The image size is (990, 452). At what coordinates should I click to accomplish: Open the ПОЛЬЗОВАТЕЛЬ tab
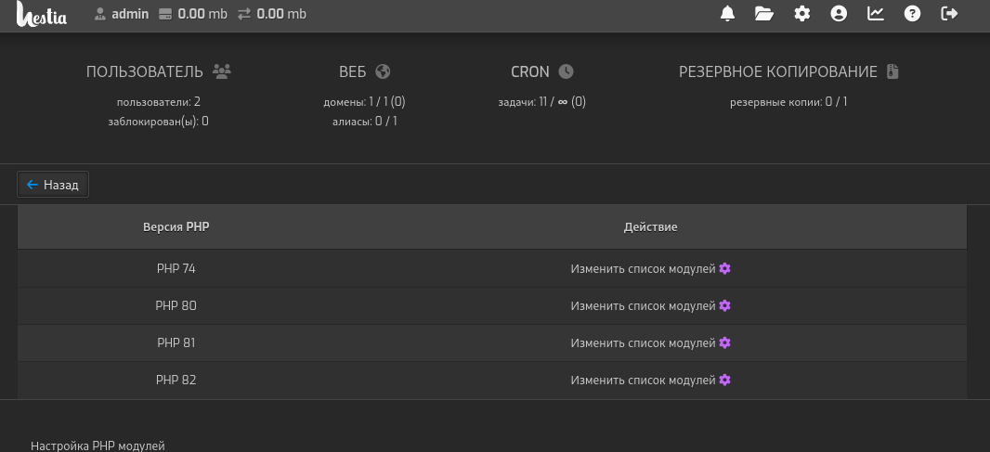pos(158,71)
